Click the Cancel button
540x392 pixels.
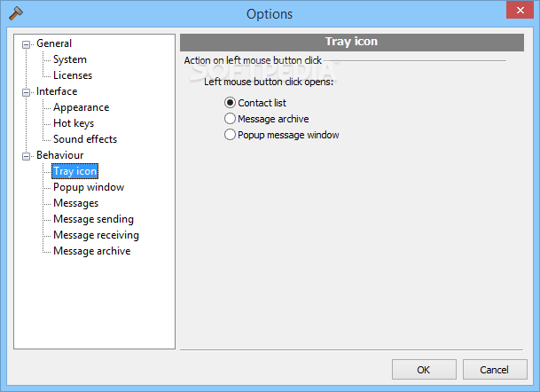495,370
